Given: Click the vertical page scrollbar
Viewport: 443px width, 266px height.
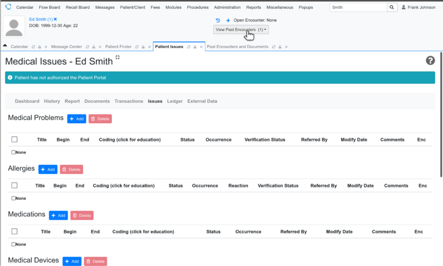Looking at the screenshot, I should pos(441,114).
